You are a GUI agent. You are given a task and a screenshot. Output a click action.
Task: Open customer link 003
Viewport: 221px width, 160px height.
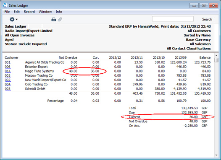click(x=8, y=89)
